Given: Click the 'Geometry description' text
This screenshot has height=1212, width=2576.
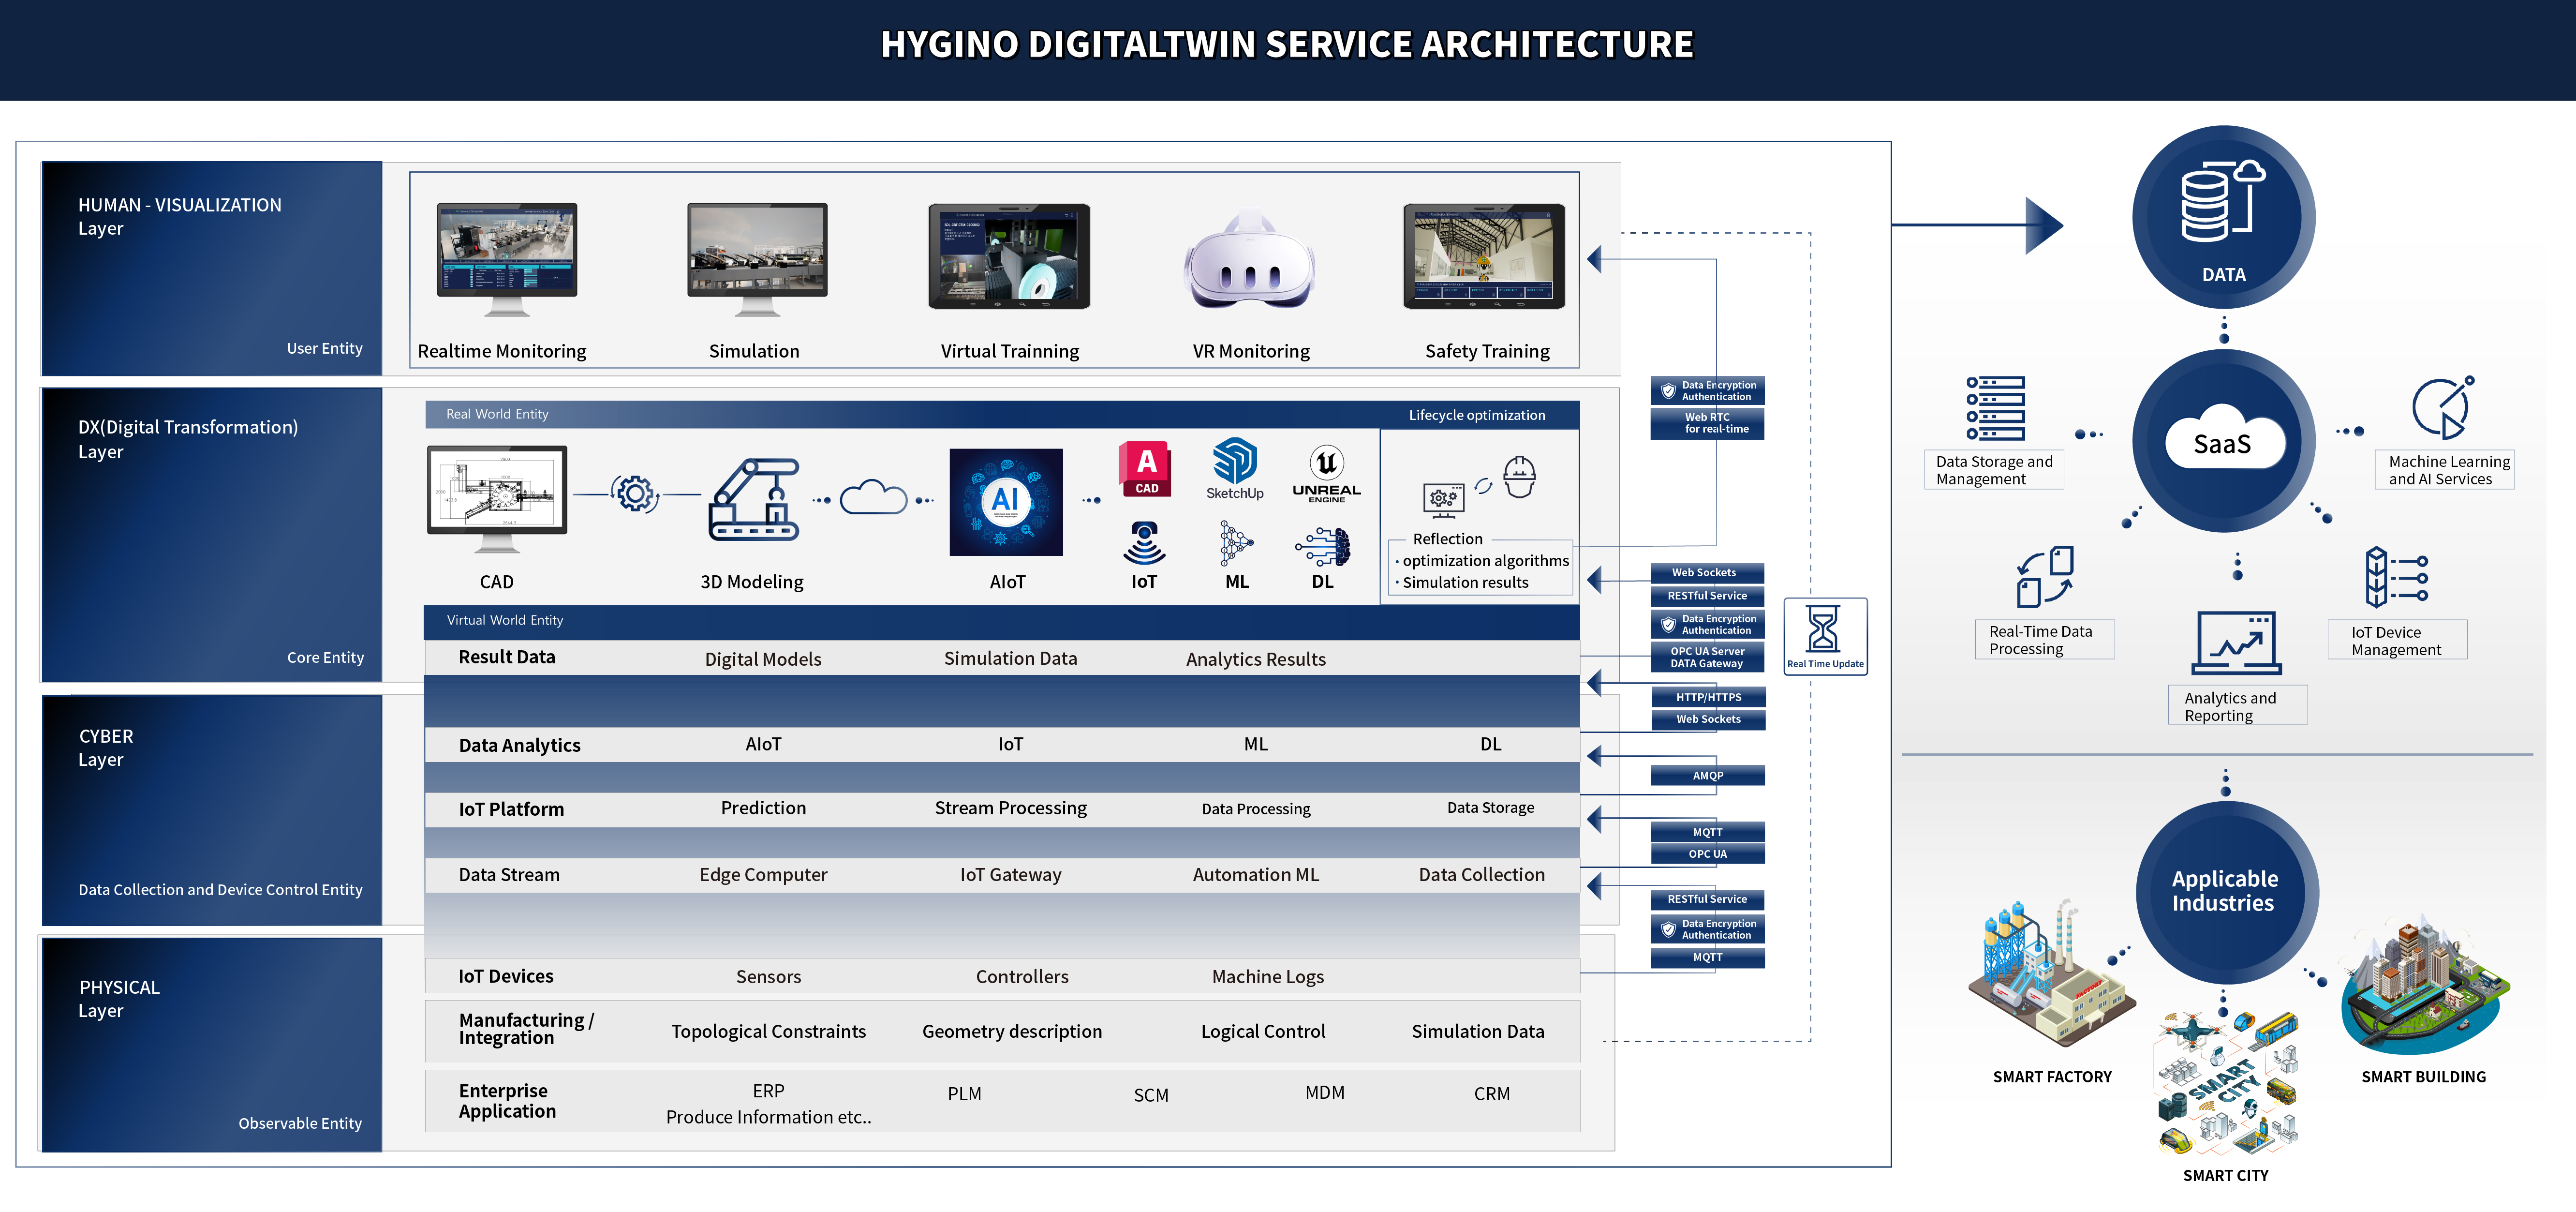Looking at the screenshot, I should click(1011, 1031).
